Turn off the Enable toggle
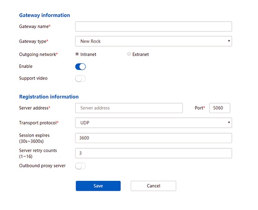 [x=81, y=66]
